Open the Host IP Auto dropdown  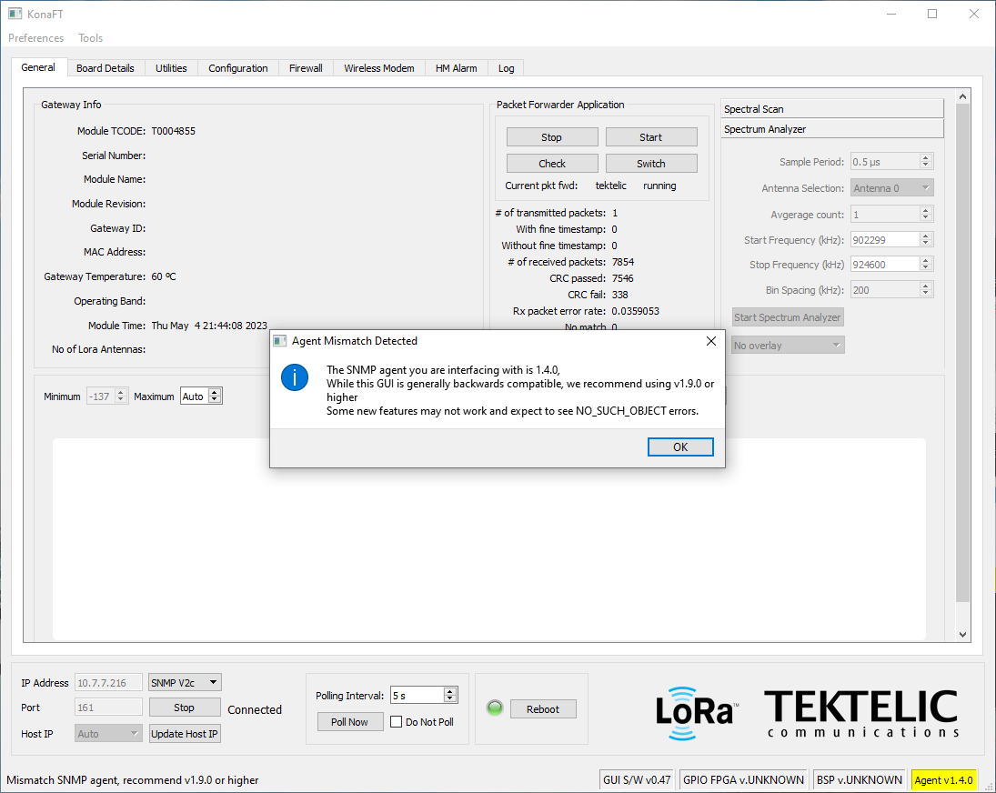108,733
